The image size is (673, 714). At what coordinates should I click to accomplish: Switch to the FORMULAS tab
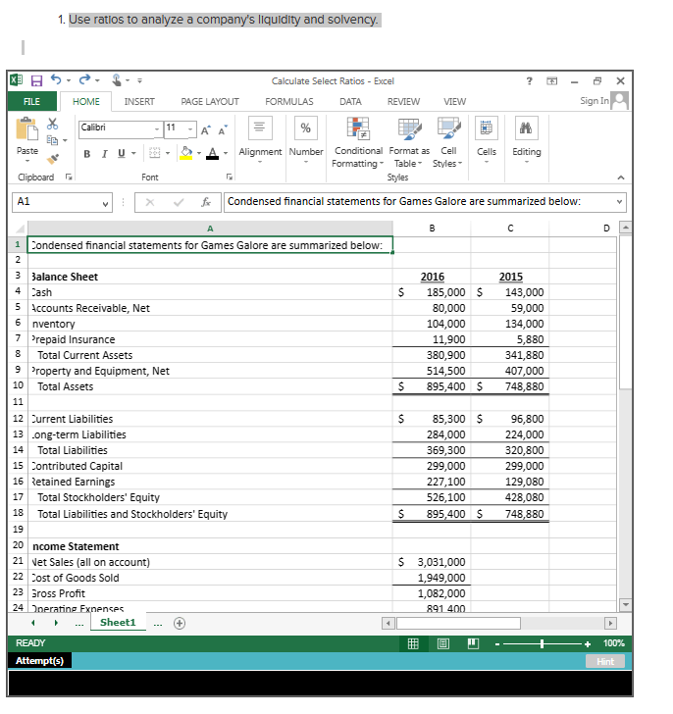289,102
